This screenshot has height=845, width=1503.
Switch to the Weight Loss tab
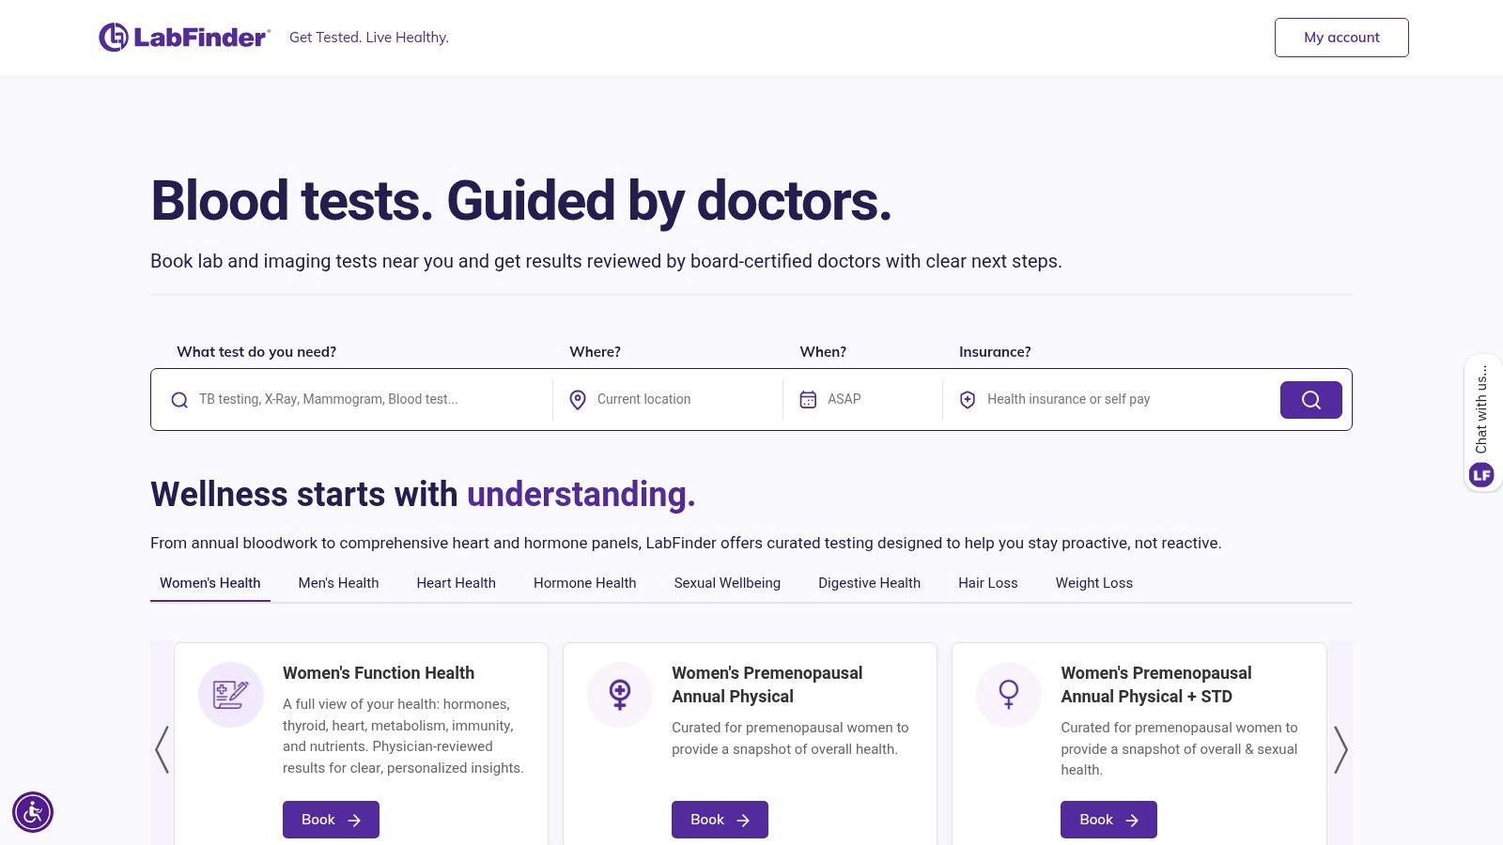tap(1093, 583)
